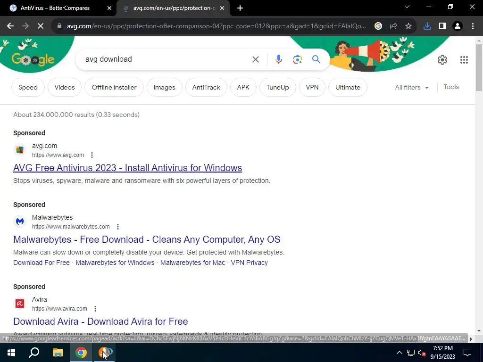Submit search with the magnifier icon
Viewport: 483px width, 362px height.
click(x=316, y=59)
